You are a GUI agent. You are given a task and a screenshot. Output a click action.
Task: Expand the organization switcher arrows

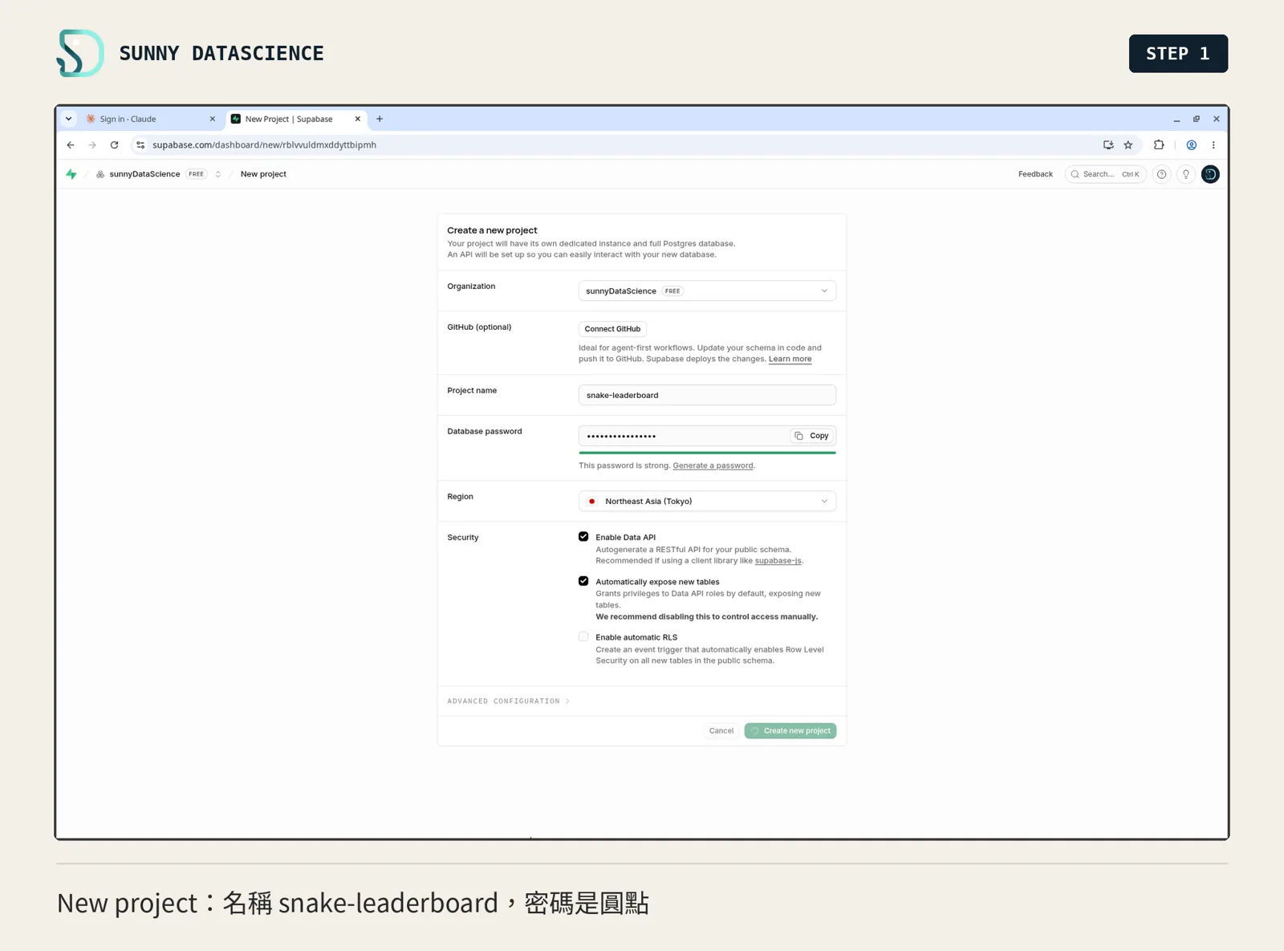point(217,174)
